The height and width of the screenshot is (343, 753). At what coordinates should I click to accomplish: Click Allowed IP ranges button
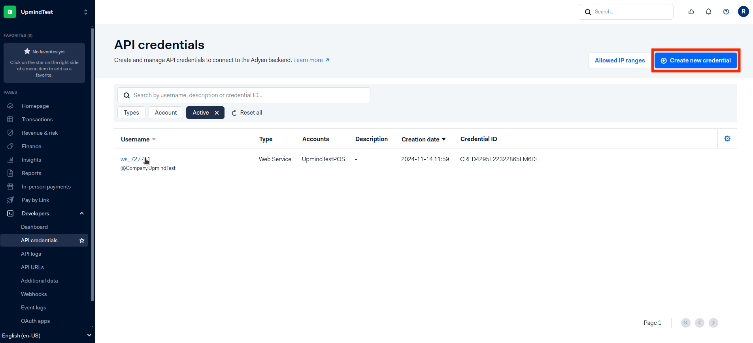[620, 60]
